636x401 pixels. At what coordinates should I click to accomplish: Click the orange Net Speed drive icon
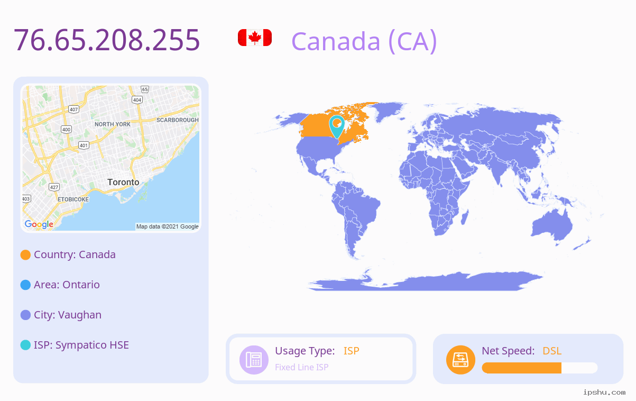click(460, 360)
